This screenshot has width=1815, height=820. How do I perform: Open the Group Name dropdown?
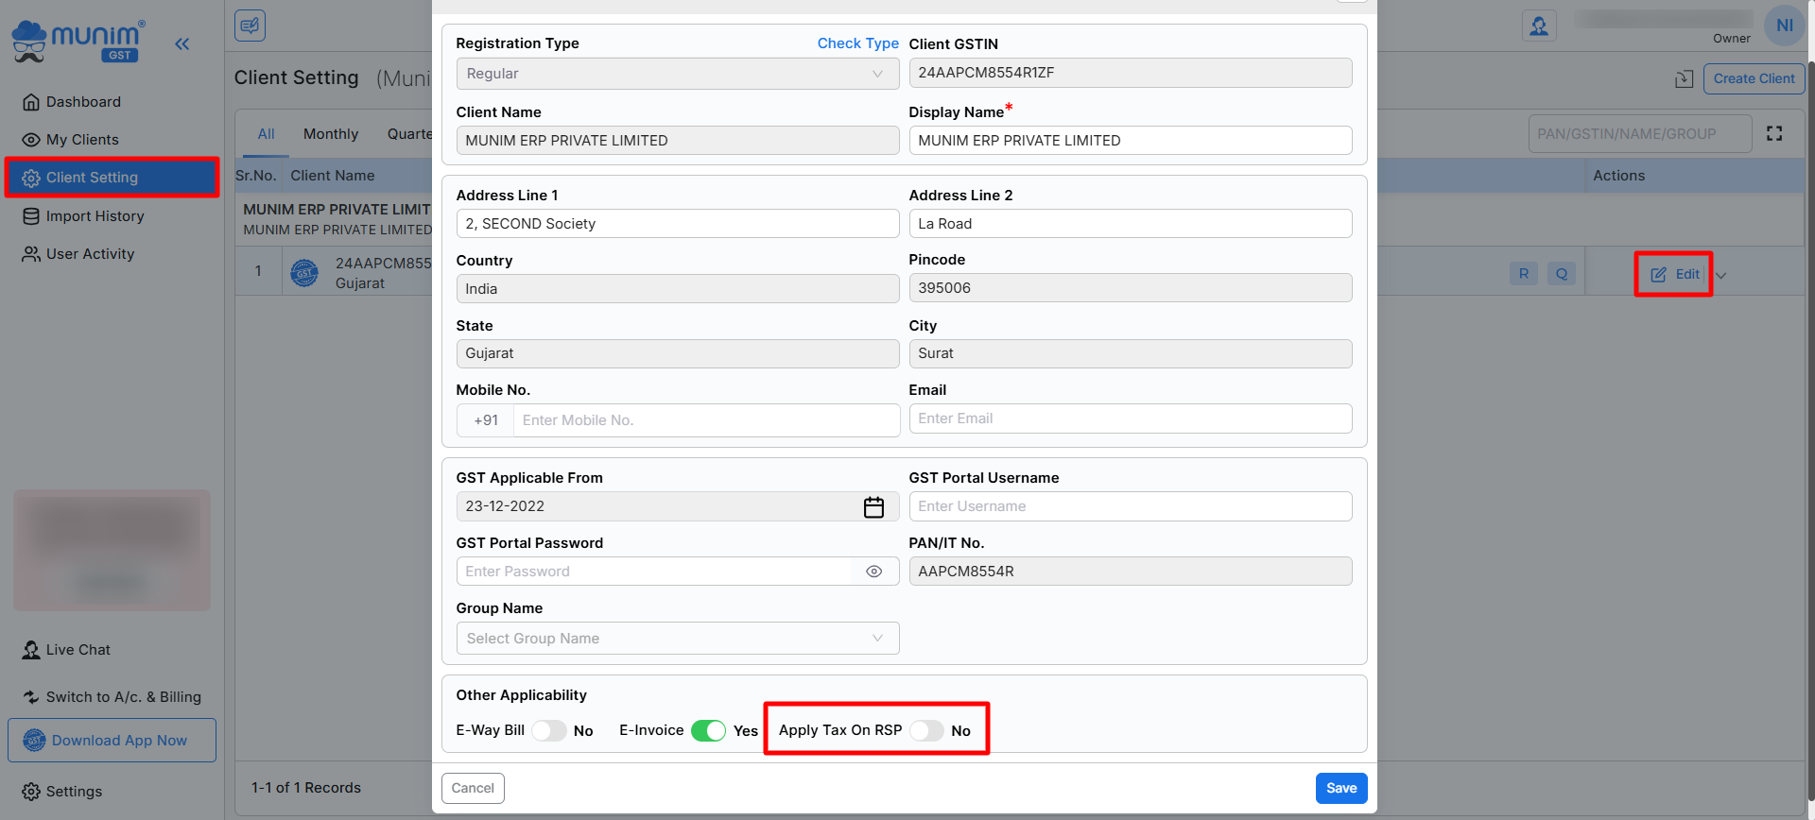677,639
